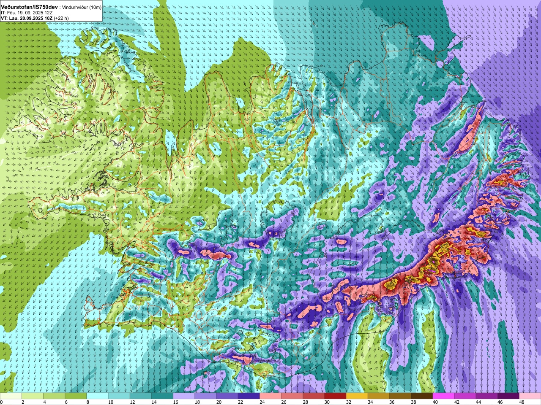
Task: Select the deep plum swatch between 46 and 48
Action: coord(508,396)
